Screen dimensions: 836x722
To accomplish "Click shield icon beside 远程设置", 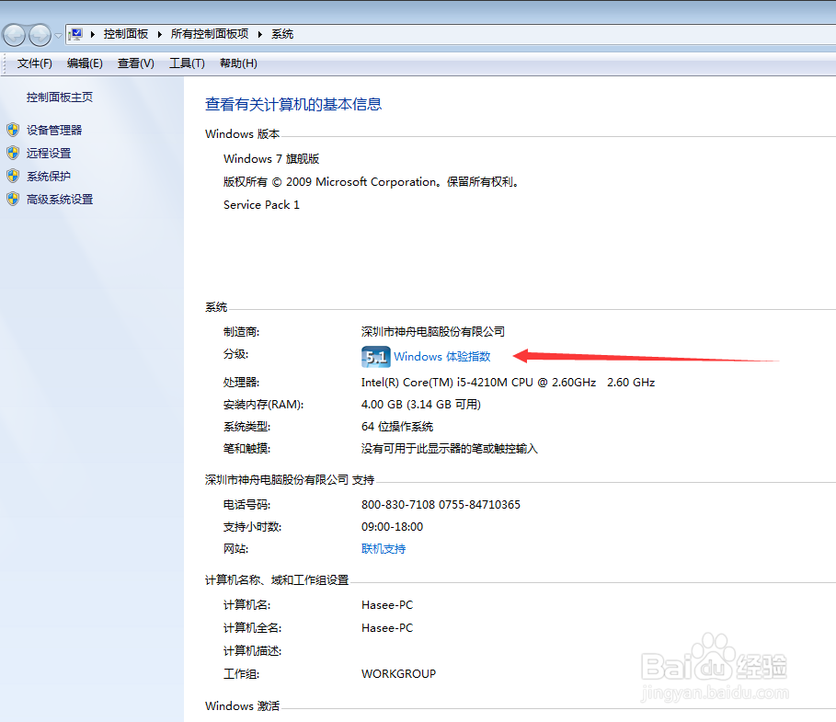I will pos(13,153).
